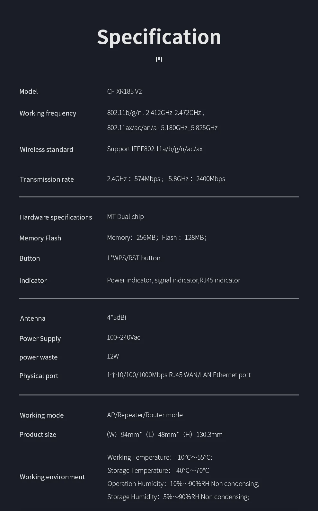The width and height of the screenshot is (318, 511).
Task: Click the Working frequency label
Action: click(48, 113)
